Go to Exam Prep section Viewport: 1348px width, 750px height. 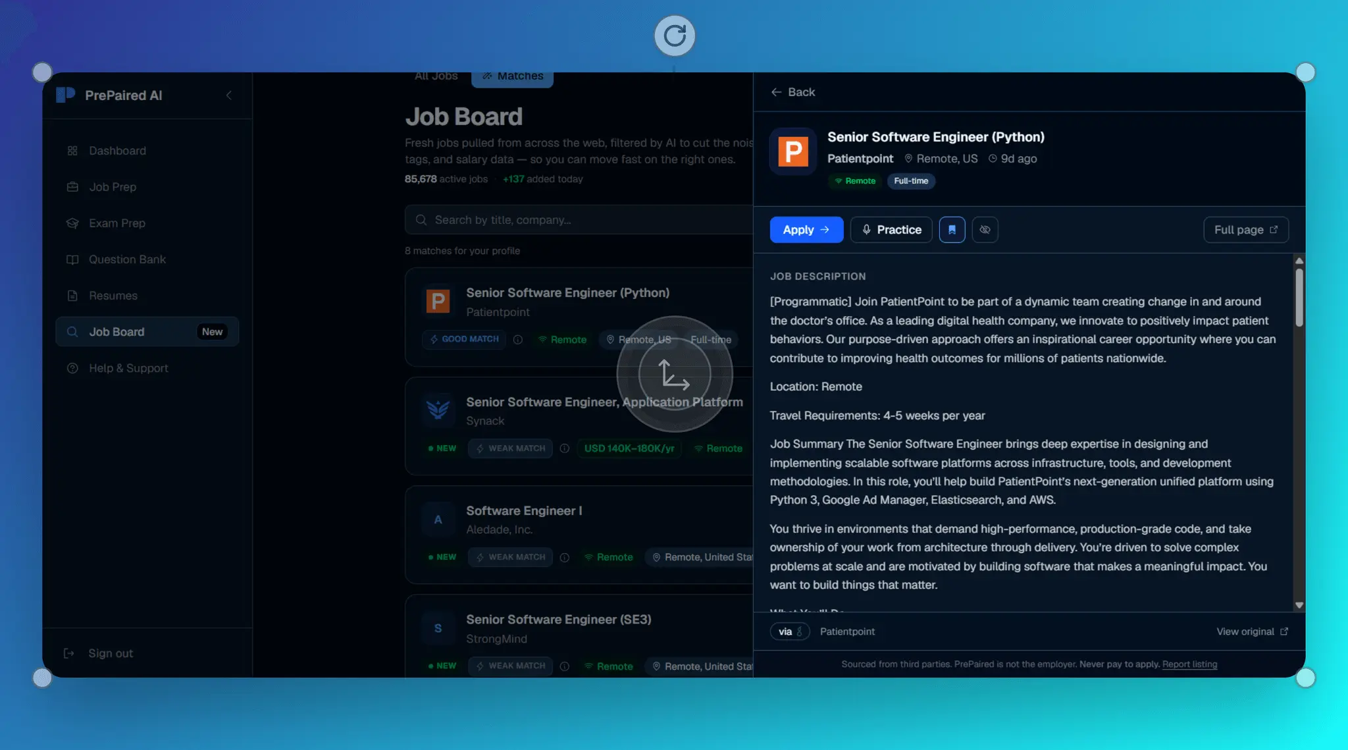tap(147, 223)
